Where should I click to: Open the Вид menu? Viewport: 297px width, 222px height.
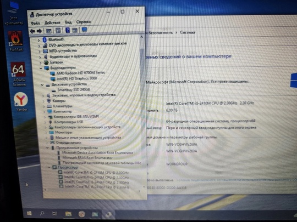coord(68,22)
